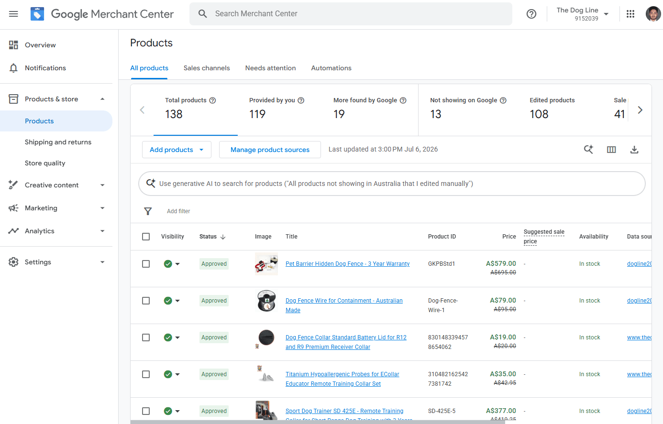Expand the Settings section
The image size is (663, 424).
(x=102, y=262)
